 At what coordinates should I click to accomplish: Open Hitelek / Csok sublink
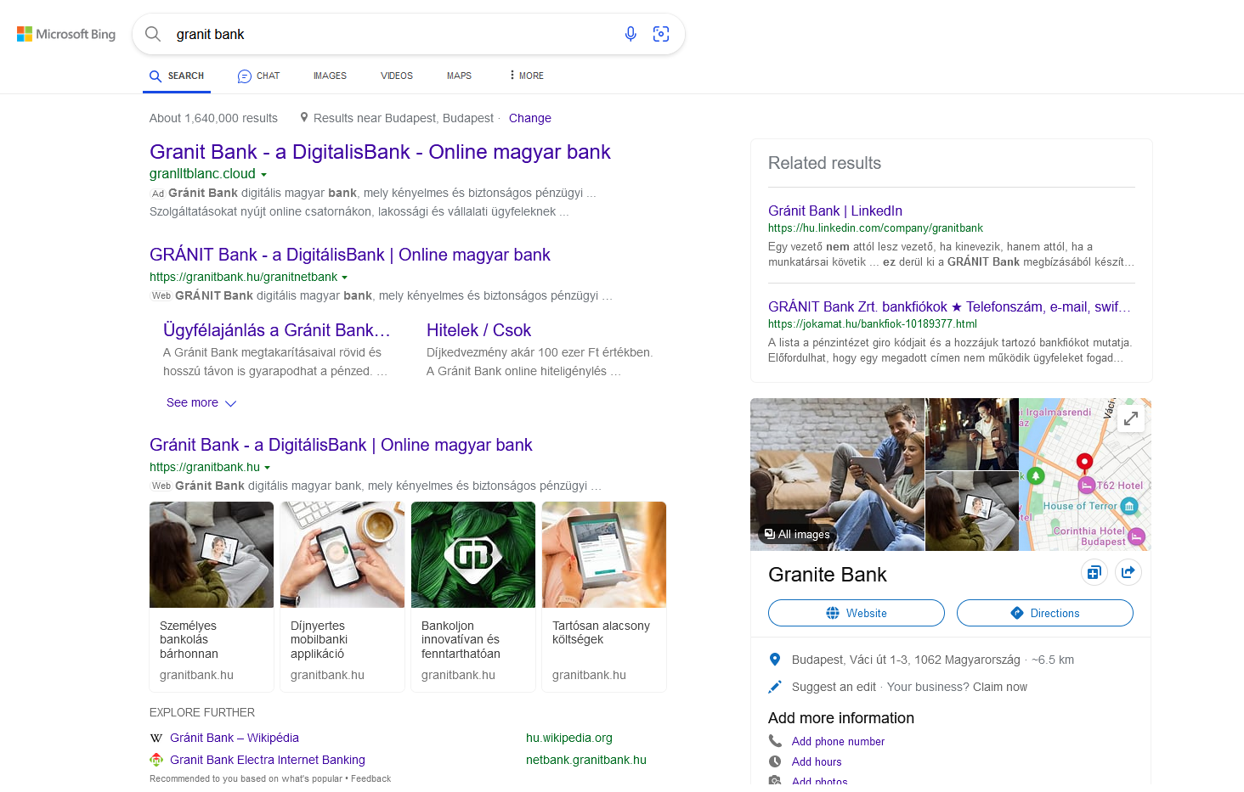pyautogui.click(x=478, y=330)
